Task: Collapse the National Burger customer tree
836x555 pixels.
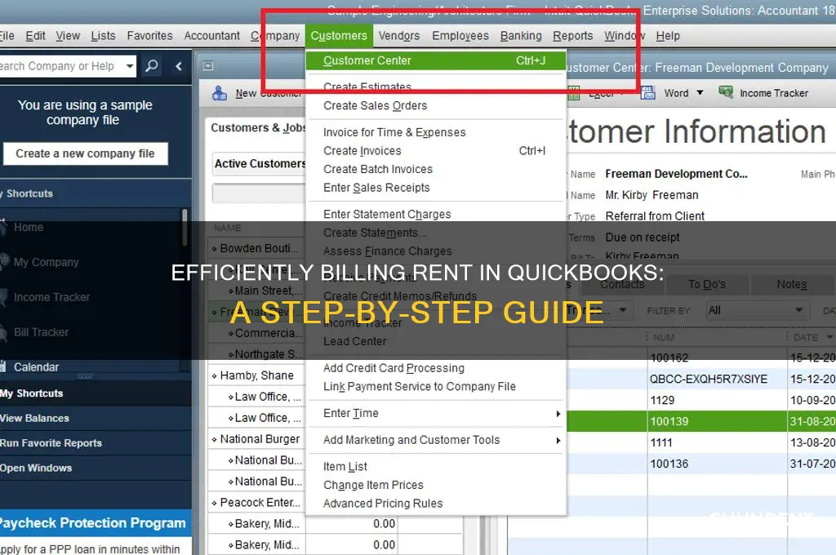Action: click(x=215, y=440)
